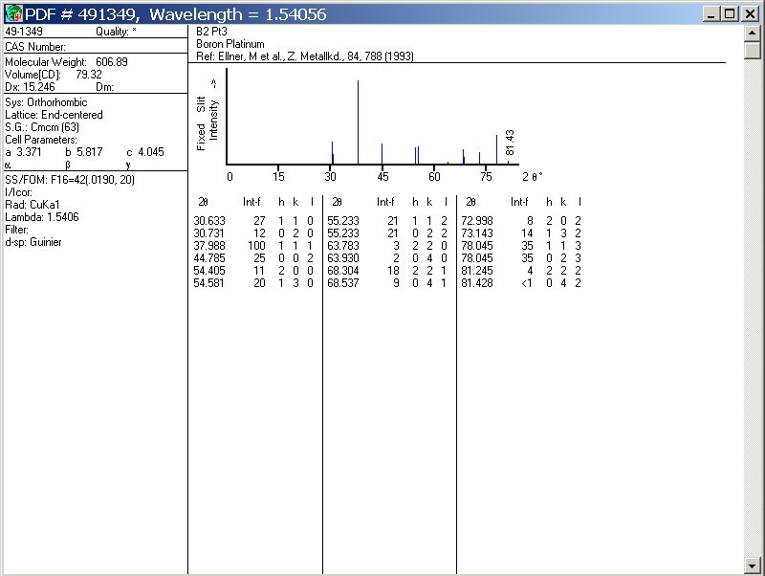Click the Quality: * label
The height and width of the screenshot is (576, 765).
pyautogui.click(x=116, y=32)
